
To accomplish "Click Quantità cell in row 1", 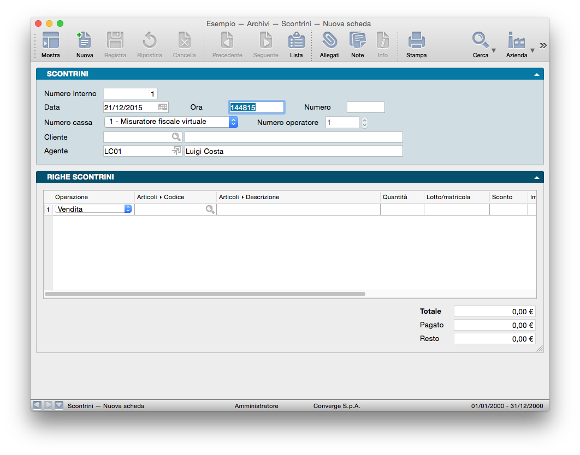I will 402,209.
